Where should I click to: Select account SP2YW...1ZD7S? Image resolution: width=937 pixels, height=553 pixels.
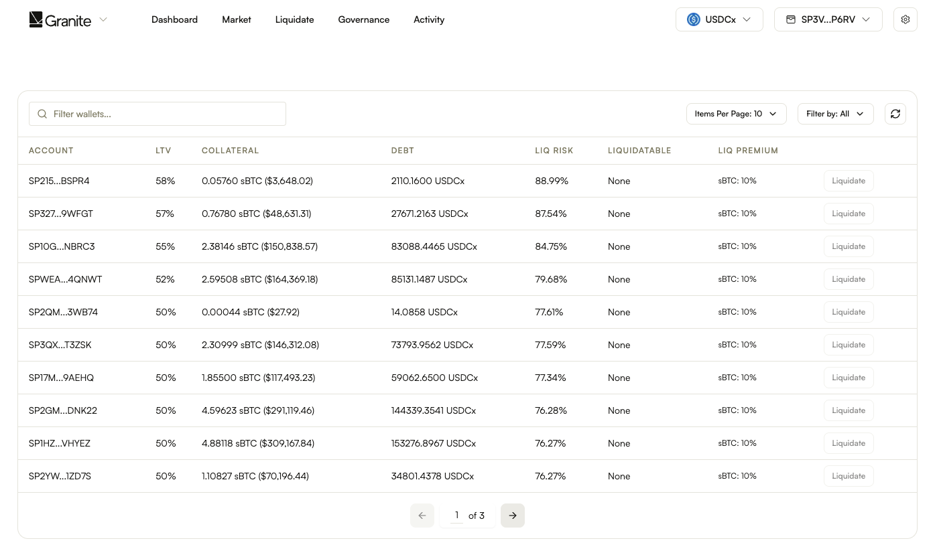(x=60, y=476)
